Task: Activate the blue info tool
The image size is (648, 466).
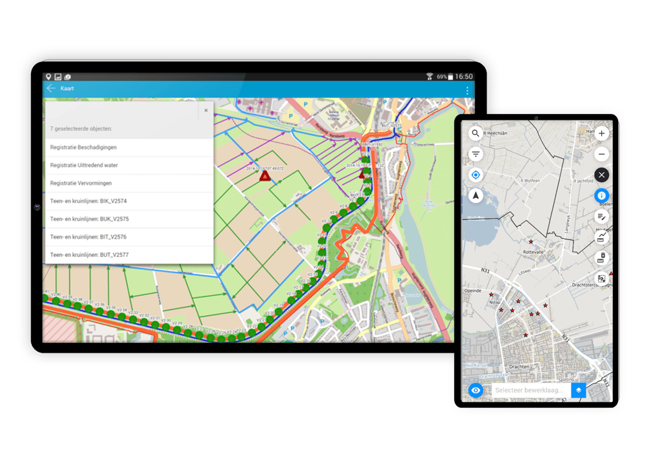Action: point(602,195)
